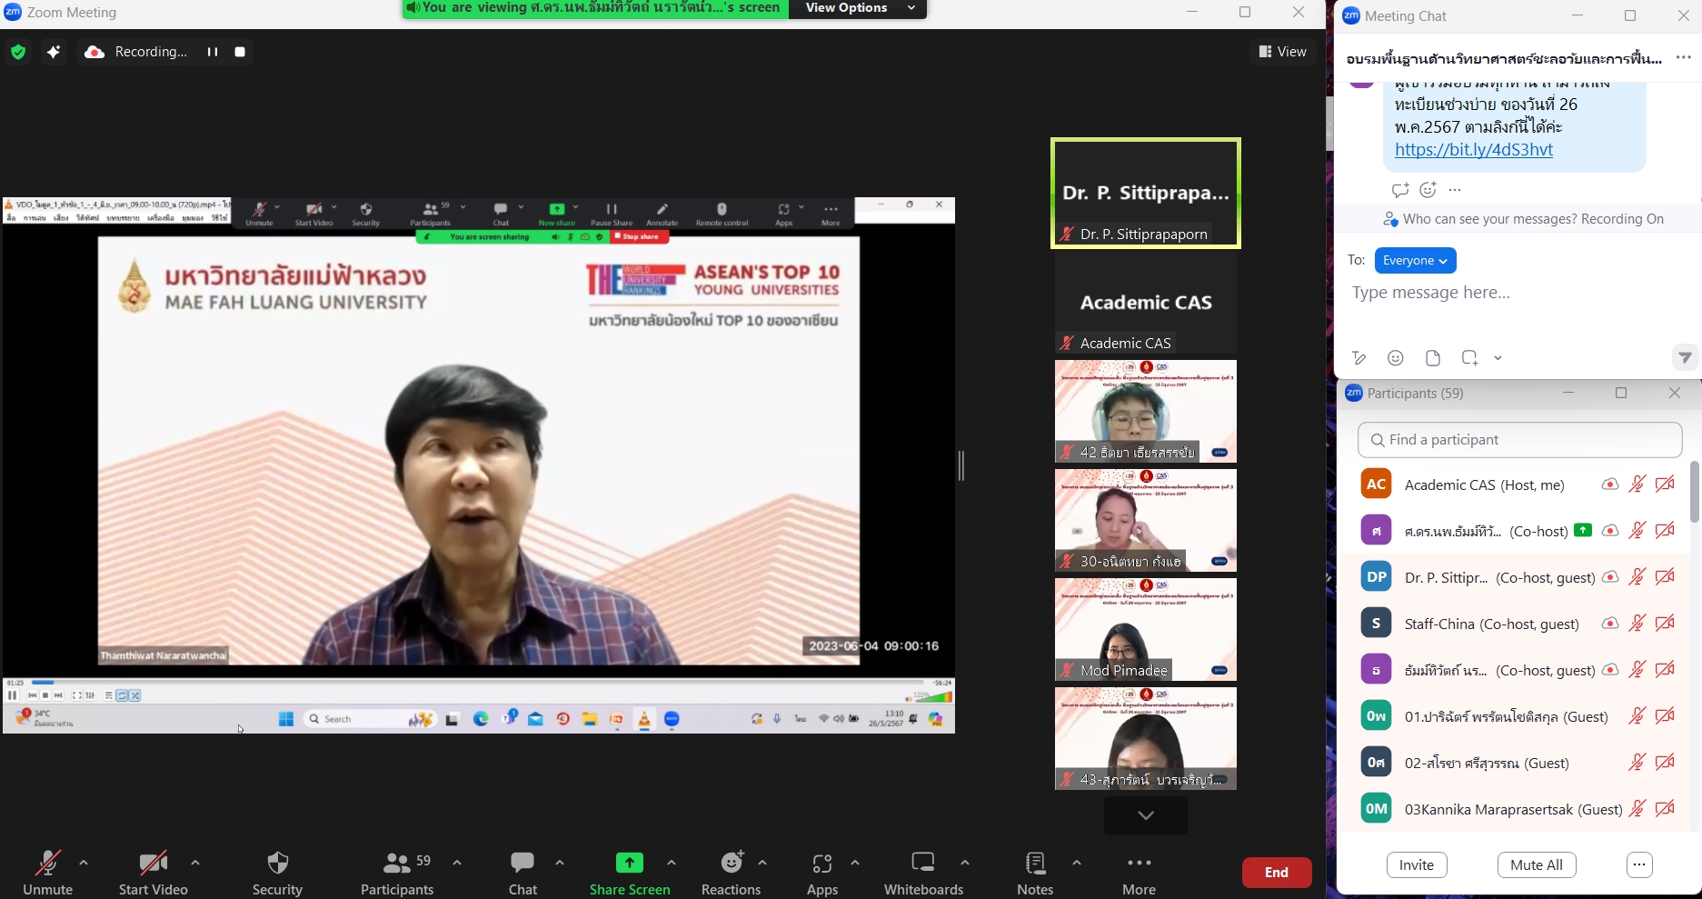Click the AI Companion sparkle icon
1702x899 pixels.
coord(54,52)
